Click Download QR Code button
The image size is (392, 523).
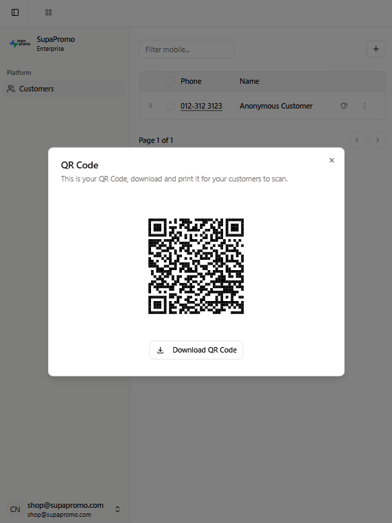coord(196,350)
